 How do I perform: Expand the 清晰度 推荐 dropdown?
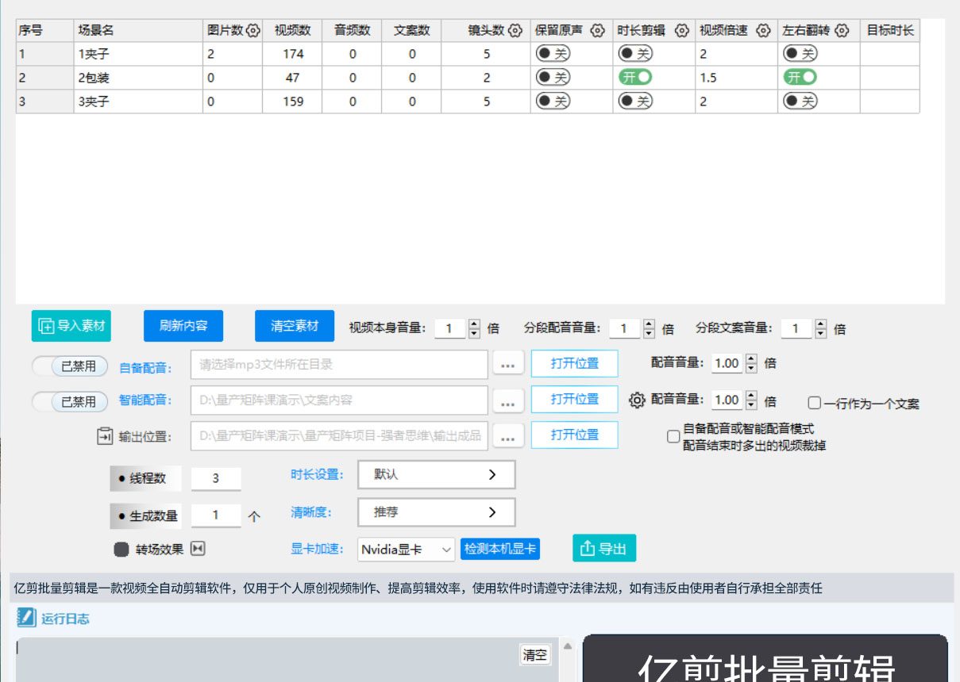tap(437, 511)
